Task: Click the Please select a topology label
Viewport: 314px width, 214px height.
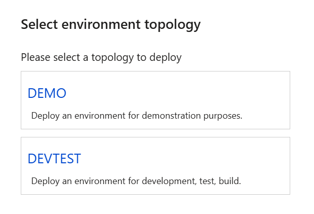Action: [101, 58]
